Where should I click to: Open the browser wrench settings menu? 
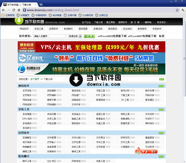(x=183, y=10)
